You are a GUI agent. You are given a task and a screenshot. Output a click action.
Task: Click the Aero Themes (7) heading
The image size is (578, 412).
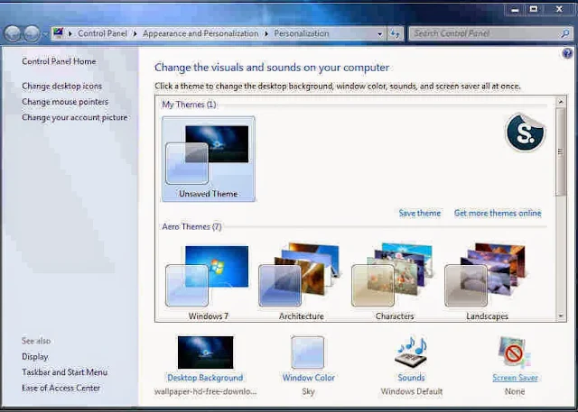[x=191, y=226]
